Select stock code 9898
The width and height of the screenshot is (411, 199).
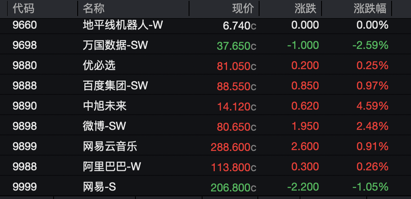[x=24, y=126]
